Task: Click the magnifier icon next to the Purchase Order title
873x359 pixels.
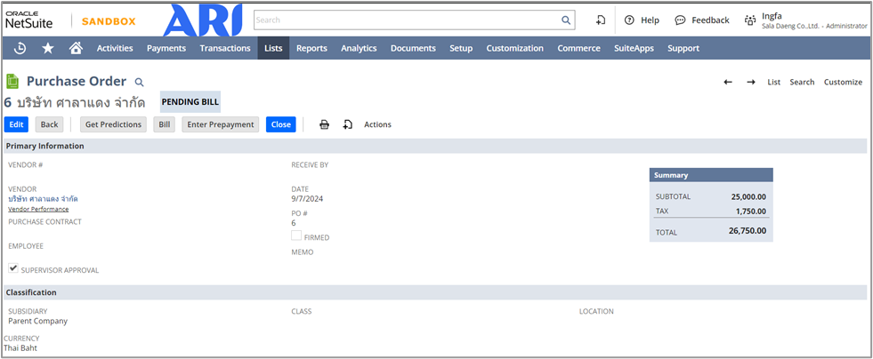Action: click(139, 83)
